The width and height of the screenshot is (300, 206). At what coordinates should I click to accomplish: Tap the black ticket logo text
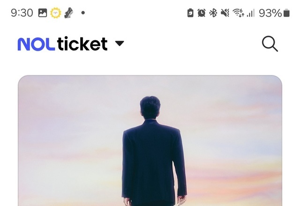pos(82,44)
